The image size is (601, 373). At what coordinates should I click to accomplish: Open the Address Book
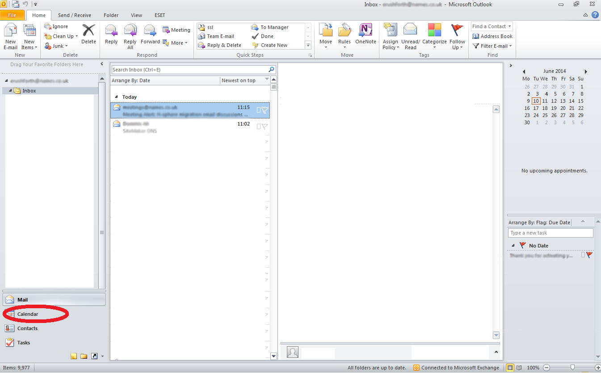pos(492,36)
